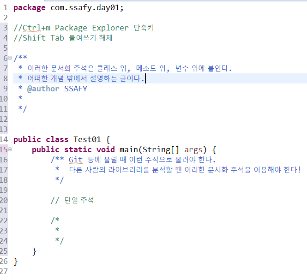Click the '//Shift Tab' comment on line 4
The width and height of the screenshot is (307, 280).
pyautogui.click(x=39, y=38)
